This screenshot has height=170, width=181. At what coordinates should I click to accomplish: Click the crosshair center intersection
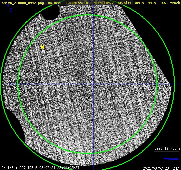coord(93,84)
